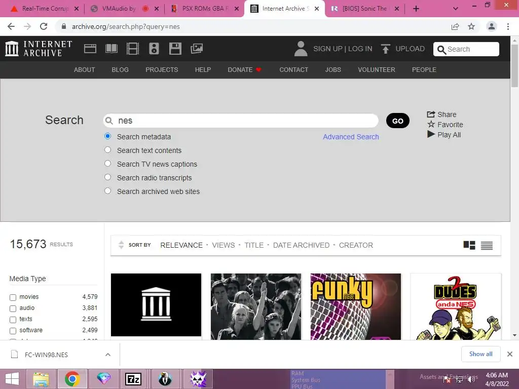Viewport: 519px width, 389px height.
Task: Open the Images icon in header
Action: click(x=197, y=49)
